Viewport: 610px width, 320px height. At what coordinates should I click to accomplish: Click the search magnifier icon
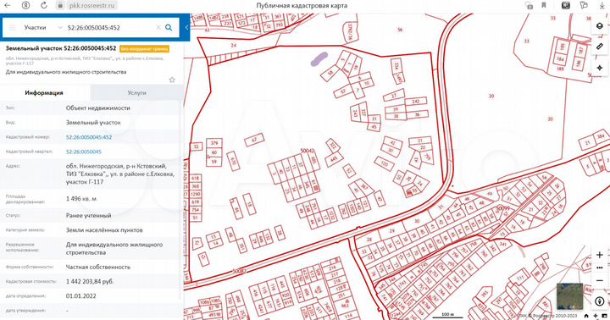tap(169, 28)
